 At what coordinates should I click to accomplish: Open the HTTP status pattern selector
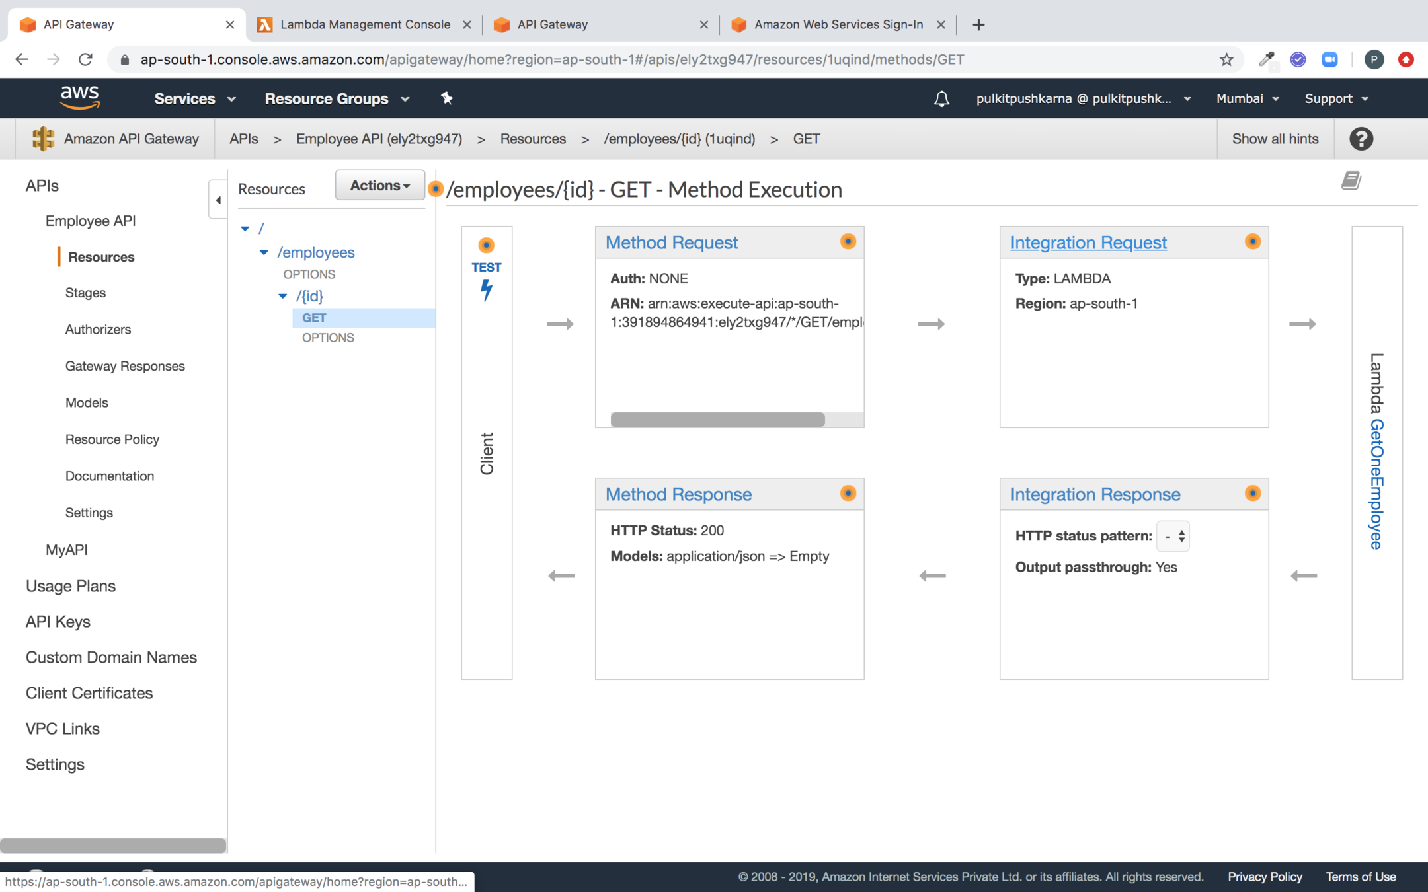pos(1173,536)
